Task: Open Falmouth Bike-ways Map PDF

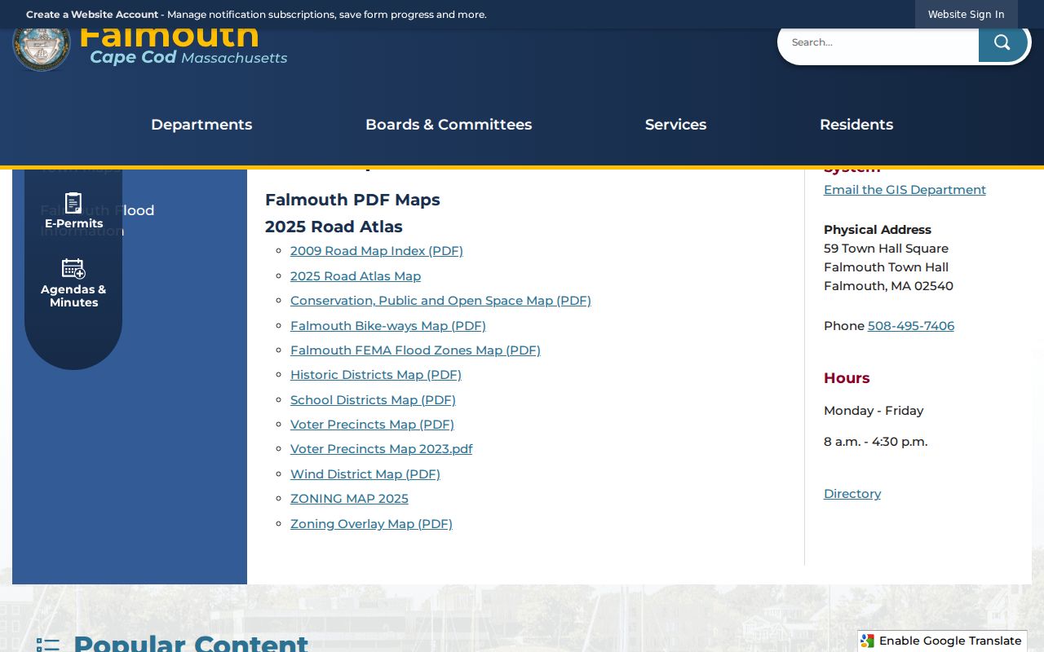Action: [x=388, y=326]
